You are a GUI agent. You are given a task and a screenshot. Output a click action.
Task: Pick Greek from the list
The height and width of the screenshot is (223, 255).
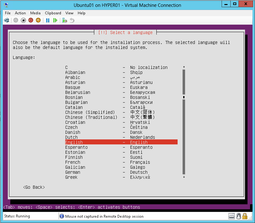pyautogui.click(x=121, y=177)
